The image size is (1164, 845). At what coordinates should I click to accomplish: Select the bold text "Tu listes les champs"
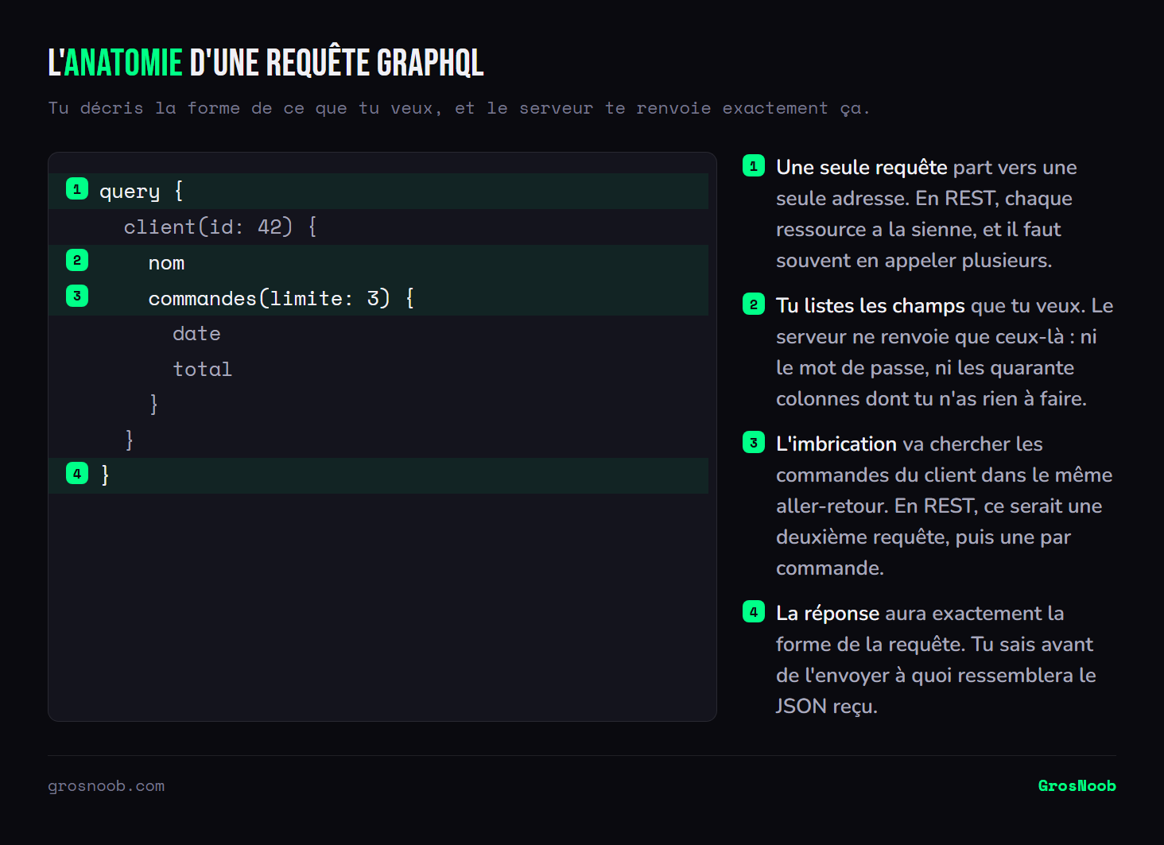tap(871, 306)
